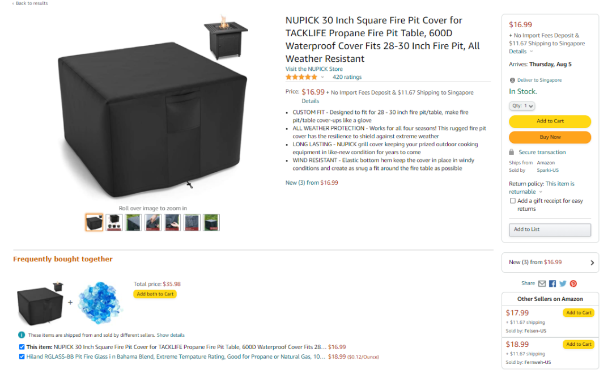Share on Pinterest icon
The width and height of the screenshot is (612, 373).
pos(573,283)
